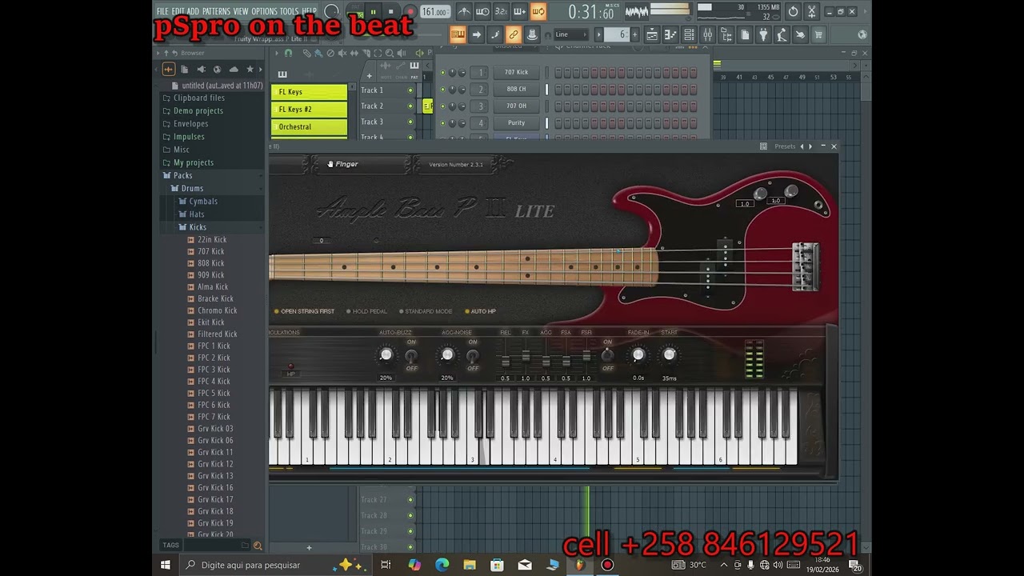Image resolution: width=1024 pixels, height=576 pixels.
Task: Open the piano roll view icon
Action: (670, 34)
